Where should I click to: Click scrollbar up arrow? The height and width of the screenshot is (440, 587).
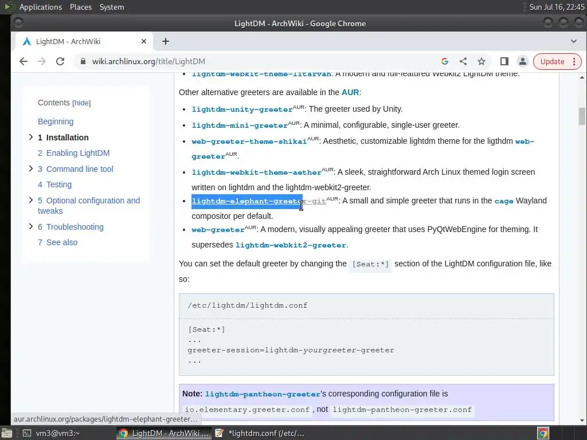tap(582, 77)
